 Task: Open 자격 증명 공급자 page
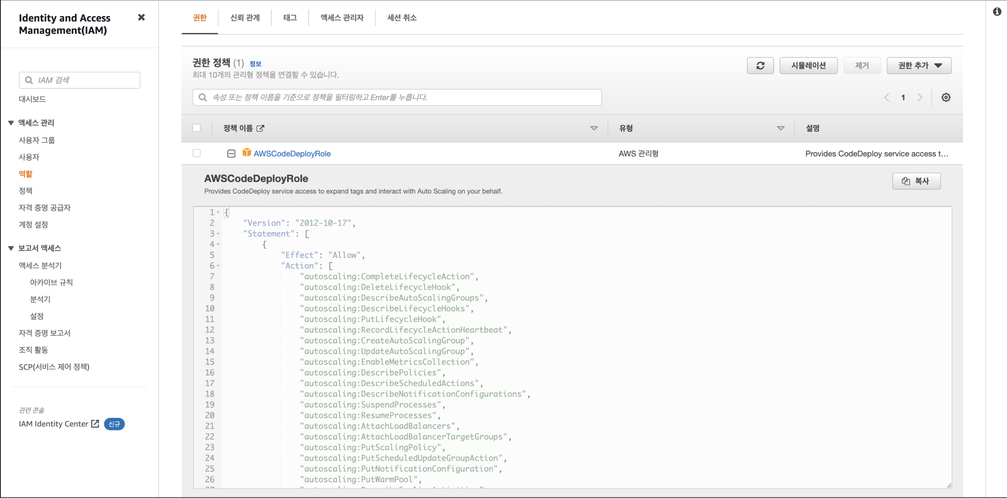click(x=45, y=208)
